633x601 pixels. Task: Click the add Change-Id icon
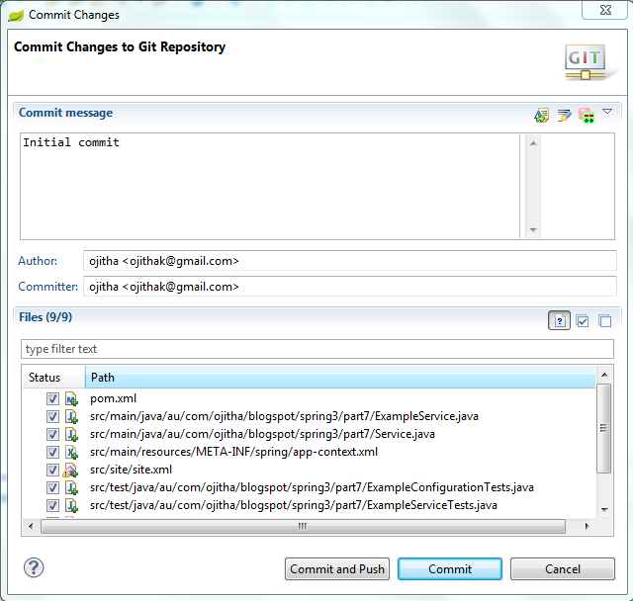pyautogui.click(x=587, y=116)
